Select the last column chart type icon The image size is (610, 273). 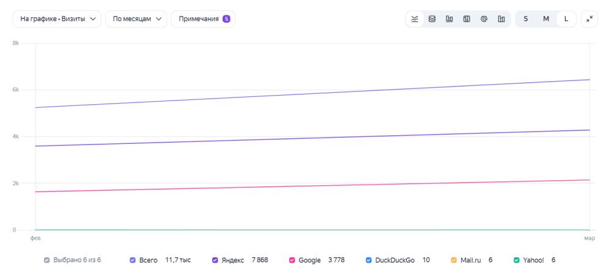pos(501,19)
